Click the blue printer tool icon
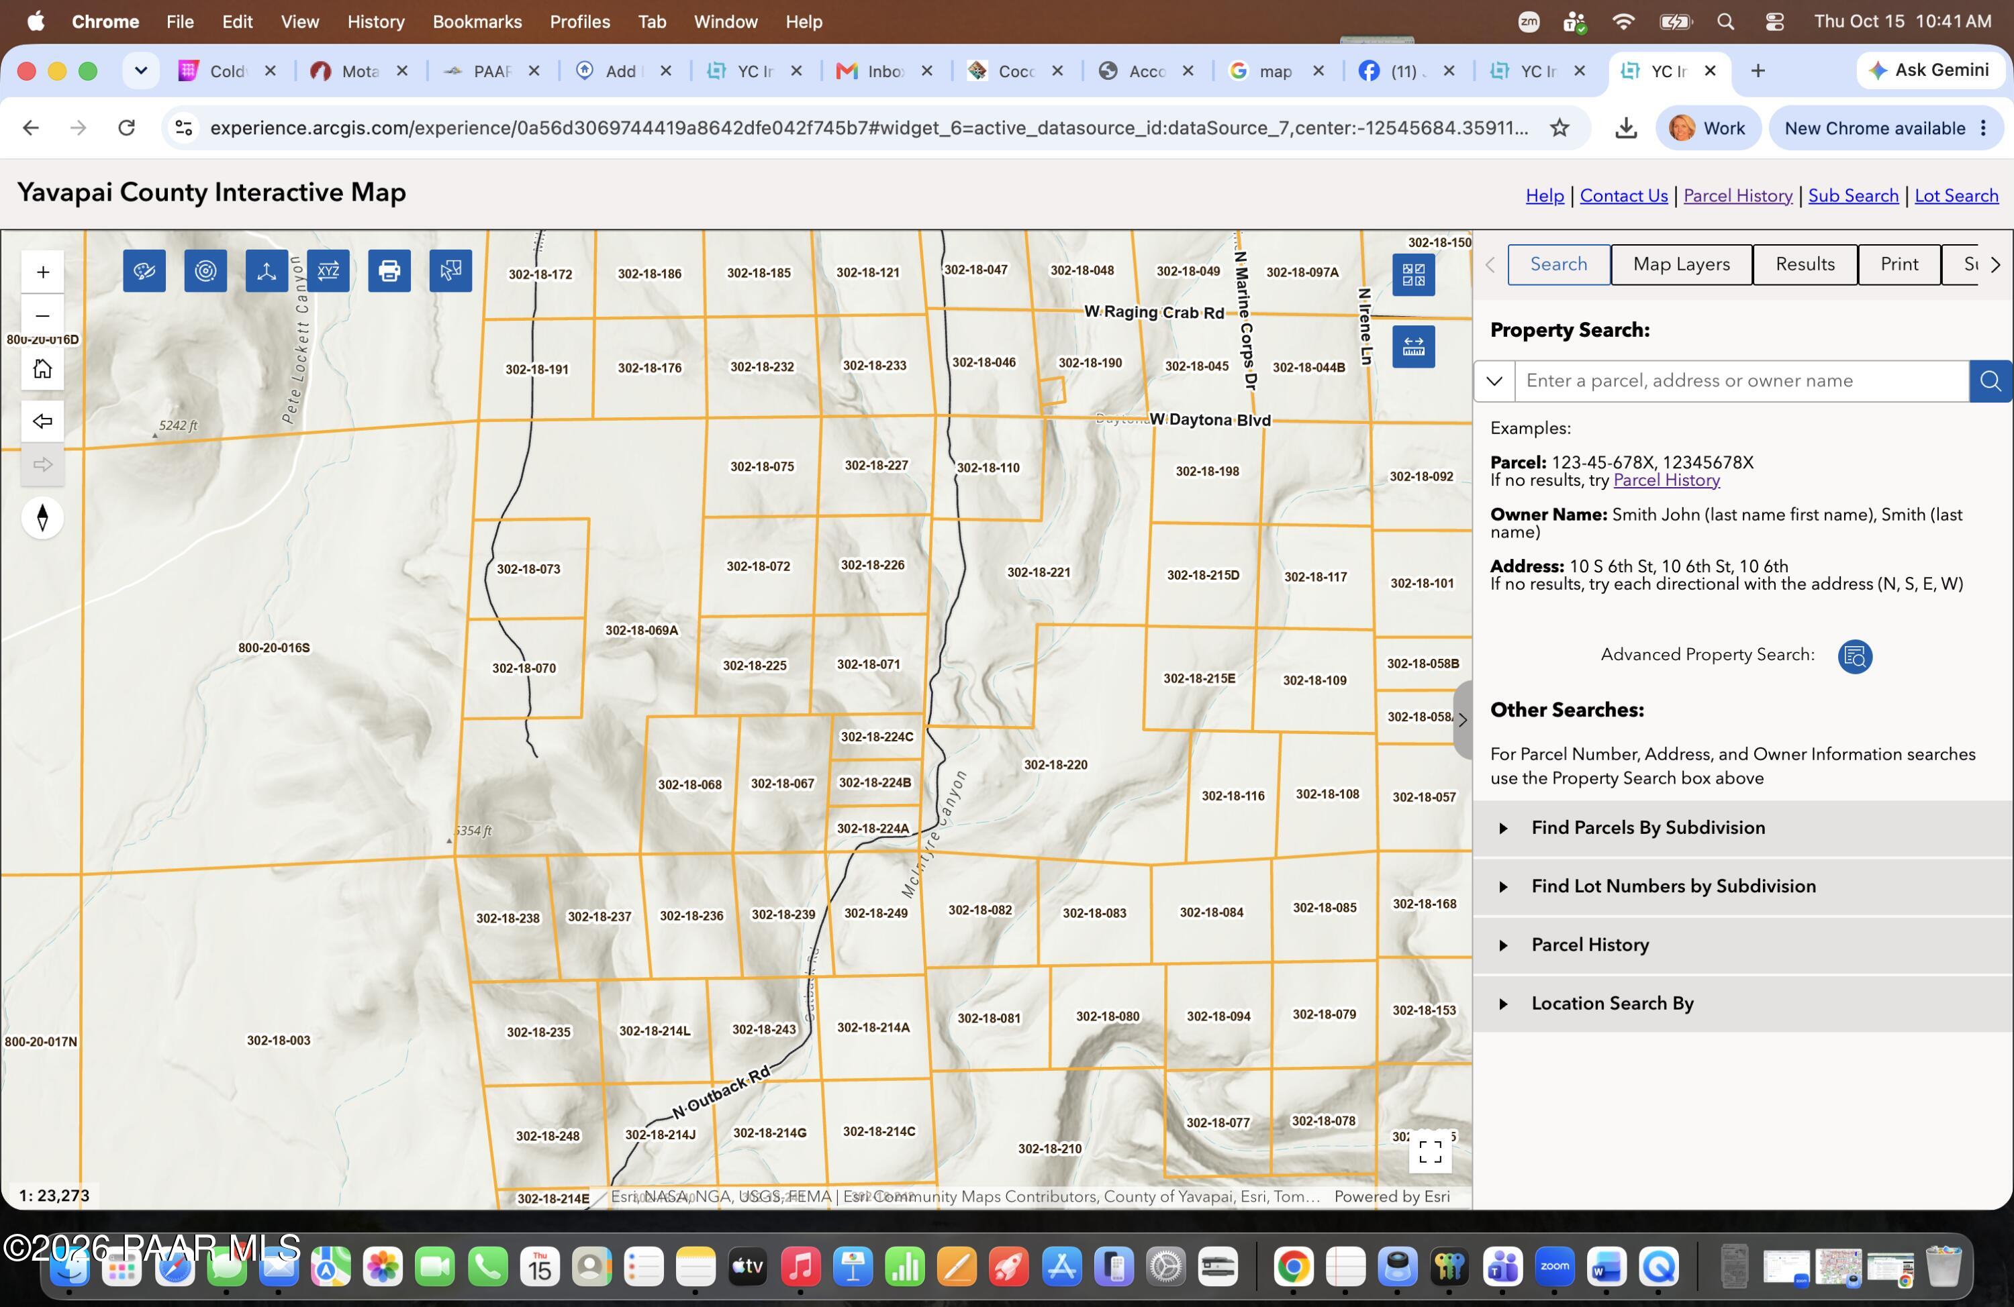Viewport: 2014px width, 1307px height. 389,270
